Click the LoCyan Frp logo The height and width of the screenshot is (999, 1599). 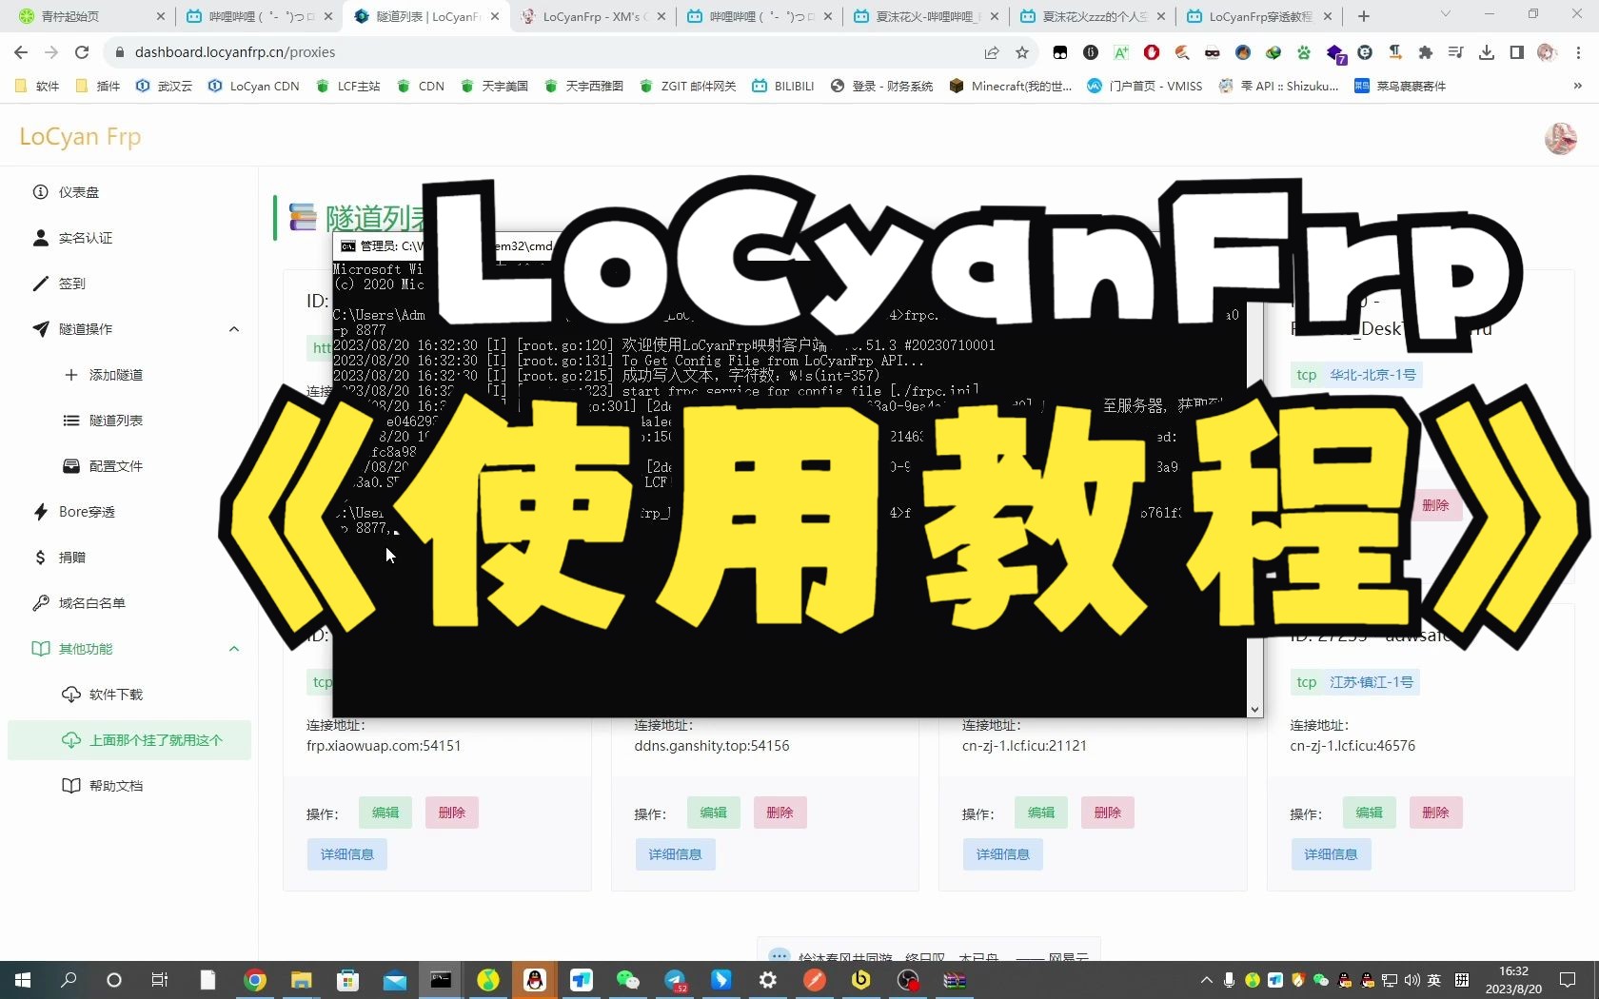click(80, 137)
